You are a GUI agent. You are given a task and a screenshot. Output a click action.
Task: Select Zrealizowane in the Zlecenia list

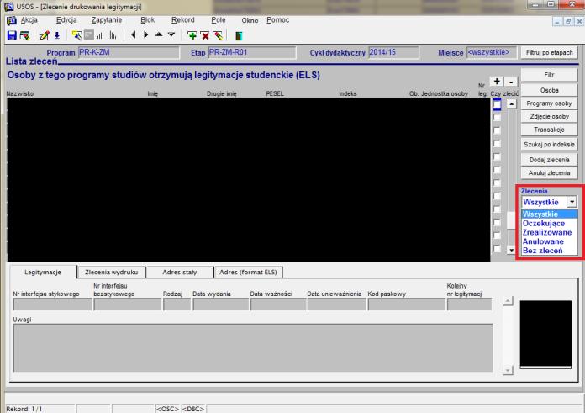tap(549, 232)
